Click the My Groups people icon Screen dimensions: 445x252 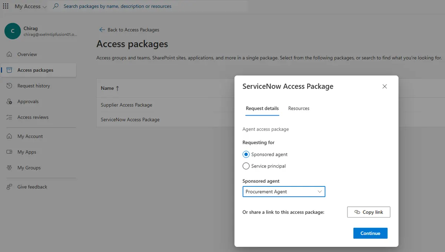pos(10,168)
